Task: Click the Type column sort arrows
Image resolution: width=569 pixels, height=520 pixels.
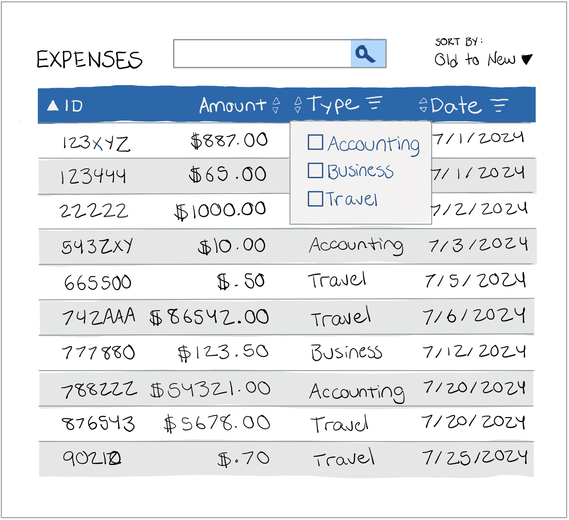Action: [298, 104]
